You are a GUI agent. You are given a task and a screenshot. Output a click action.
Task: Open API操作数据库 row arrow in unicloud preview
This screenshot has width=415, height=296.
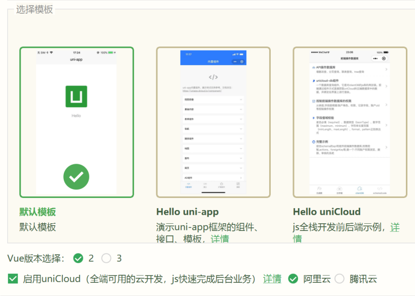pos(386,69)
